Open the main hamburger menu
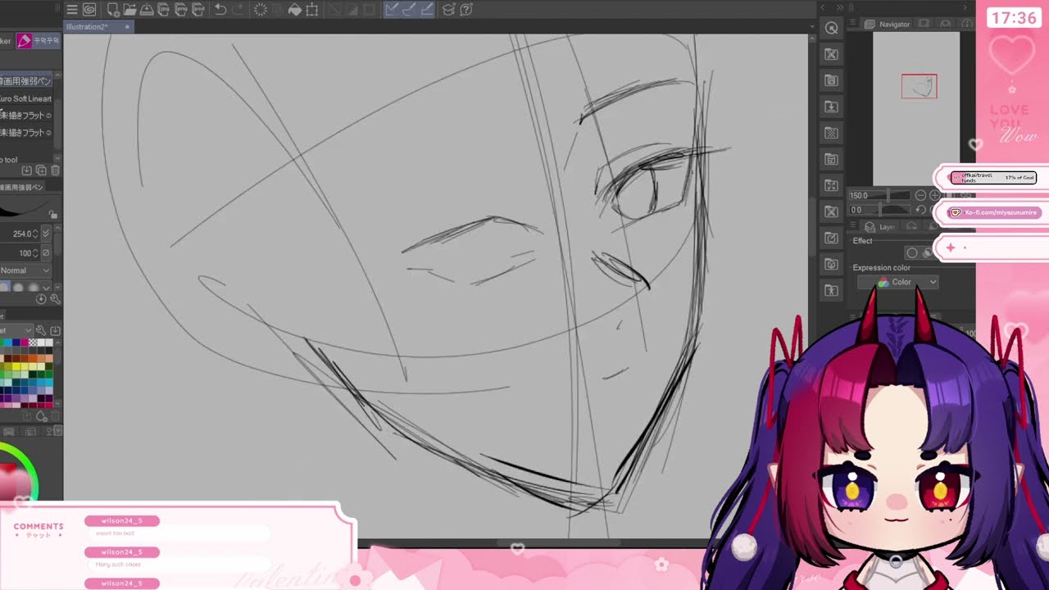 (x=72, y=10)
